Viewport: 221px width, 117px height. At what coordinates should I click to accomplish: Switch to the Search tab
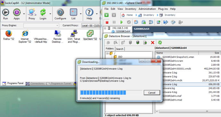click(120, 49)
